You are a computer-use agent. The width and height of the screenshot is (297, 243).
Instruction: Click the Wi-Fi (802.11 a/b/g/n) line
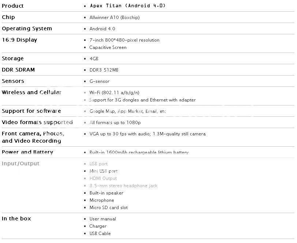point(114,93)
